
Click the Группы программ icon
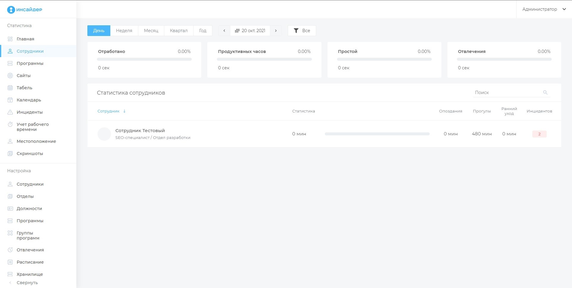(10, 233)
